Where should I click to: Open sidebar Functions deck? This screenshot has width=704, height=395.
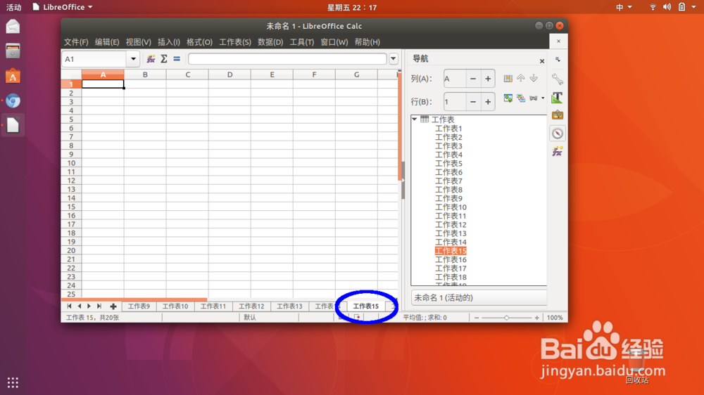(557, 152)
